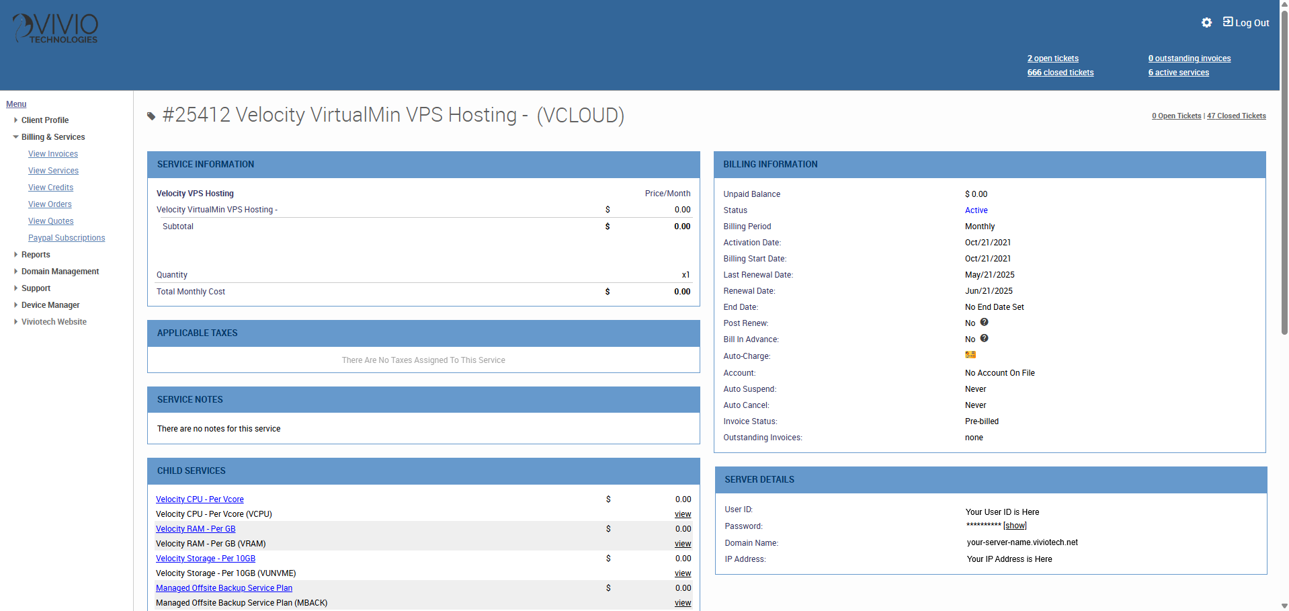The width and height of the screenshot is (1289, 611).
Task: Click the Vivio Technologies logo
Action: point(56,29)
